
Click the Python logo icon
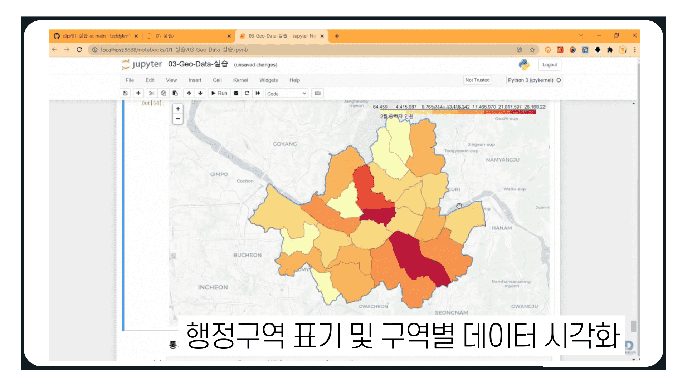(524, 65)
